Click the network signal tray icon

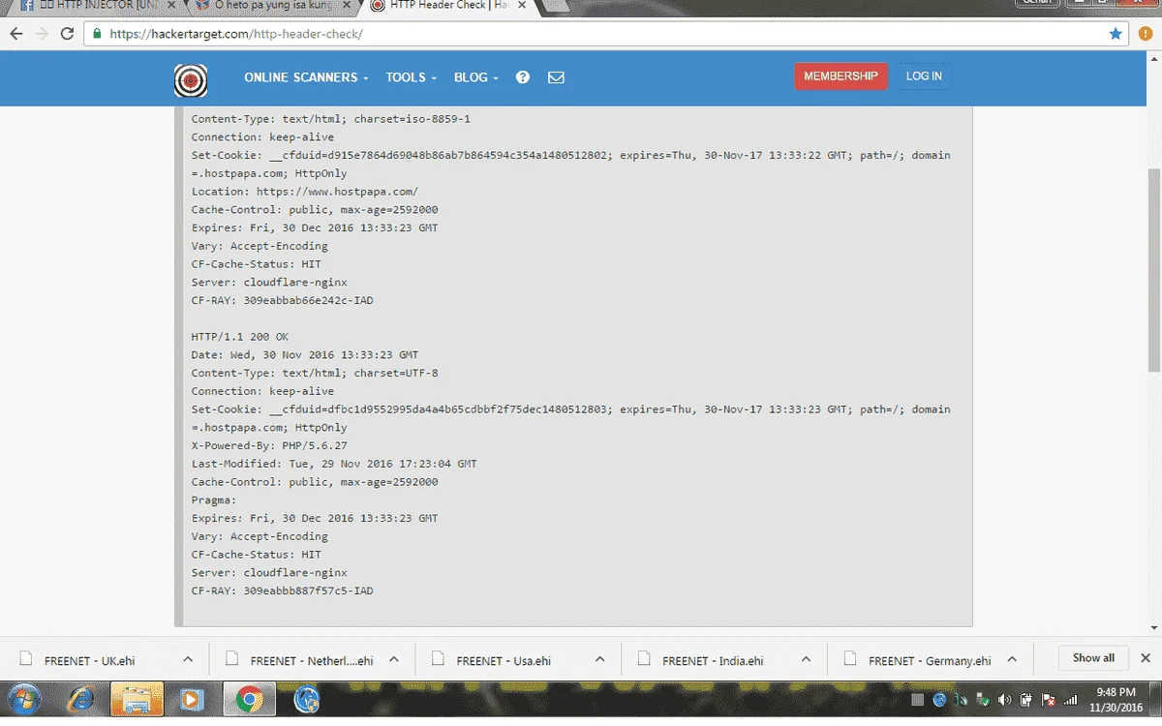coord(1070,699)
